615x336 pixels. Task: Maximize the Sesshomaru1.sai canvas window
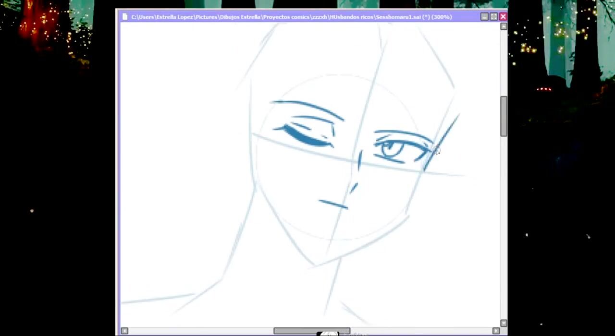[493, 17]
